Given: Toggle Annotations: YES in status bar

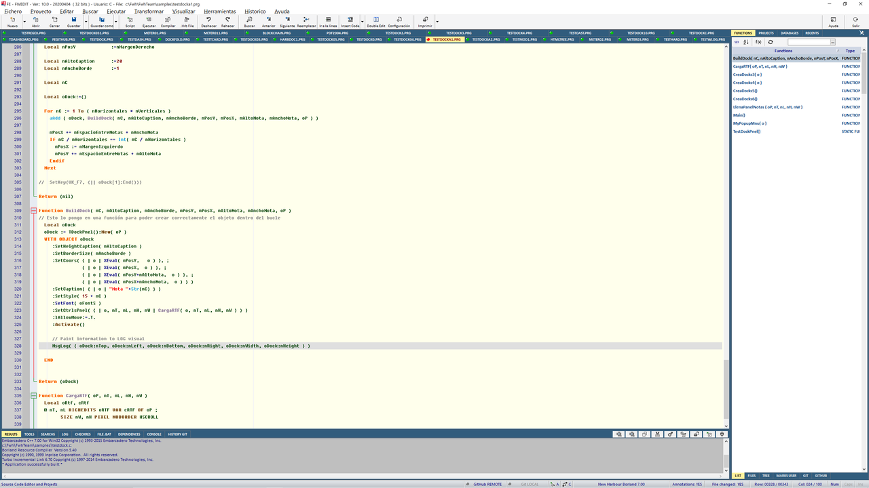Looking at the screenshot, I should [x=687, y=484].
